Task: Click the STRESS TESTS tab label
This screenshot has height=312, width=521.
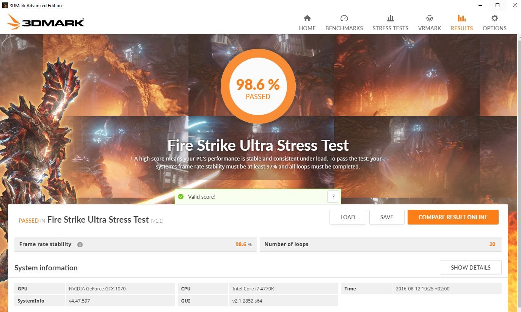Action: [x=390, y=28]
